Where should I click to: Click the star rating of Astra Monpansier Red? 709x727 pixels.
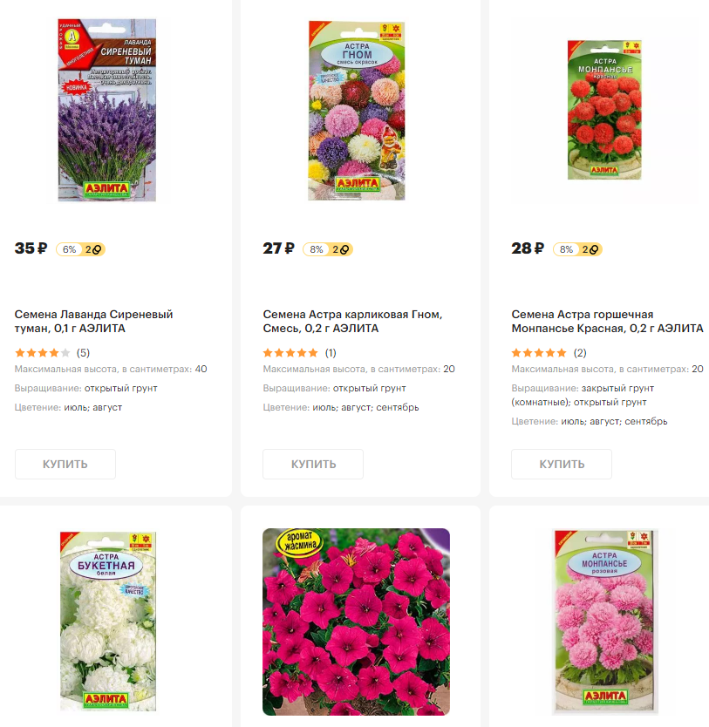pyautogui.click(x=539, y=353)
